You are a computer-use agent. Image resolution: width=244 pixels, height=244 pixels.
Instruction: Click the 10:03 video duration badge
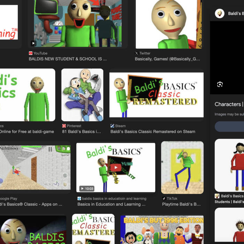pyautogui.click(x=87, y=189)
